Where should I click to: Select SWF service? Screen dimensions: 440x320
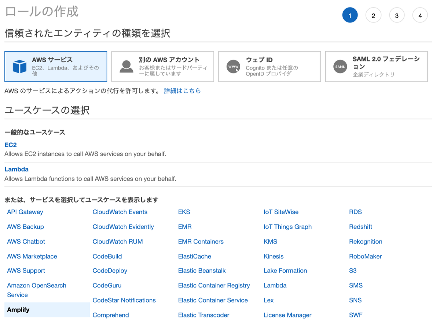click(x=356, y=315)
